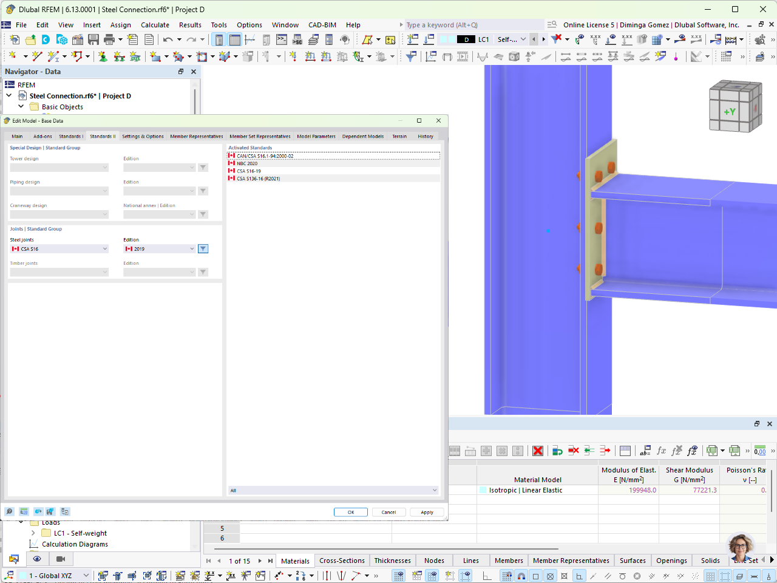Confirm dialog with OK
Screen dimensions: 777x583
(351, 512)
